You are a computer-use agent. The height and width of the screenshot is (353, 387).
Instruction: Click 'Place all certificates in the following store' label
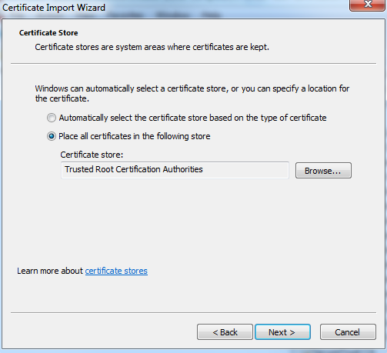[x=135, y=136]
